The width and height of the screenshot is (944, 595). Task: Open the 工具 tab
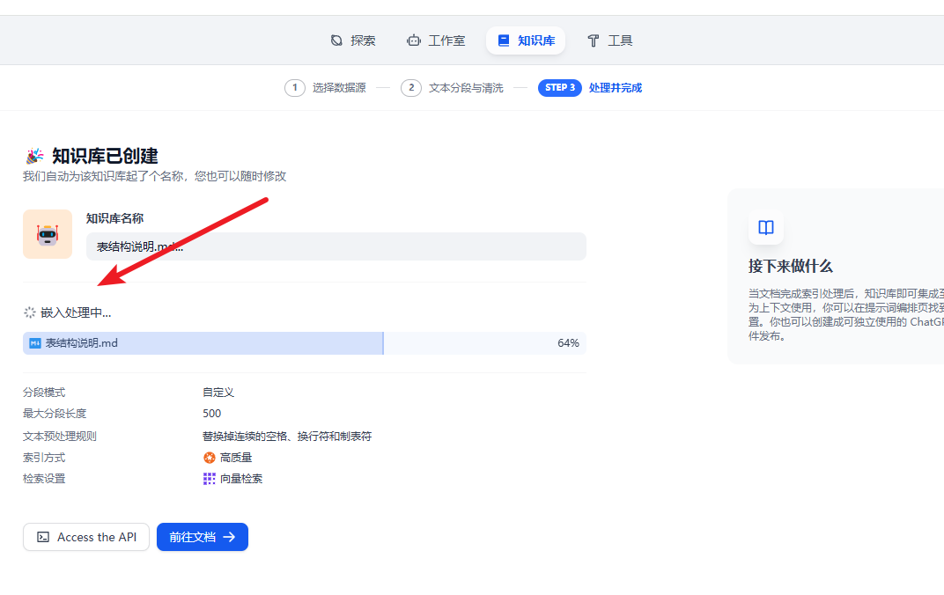click(609, 40)
